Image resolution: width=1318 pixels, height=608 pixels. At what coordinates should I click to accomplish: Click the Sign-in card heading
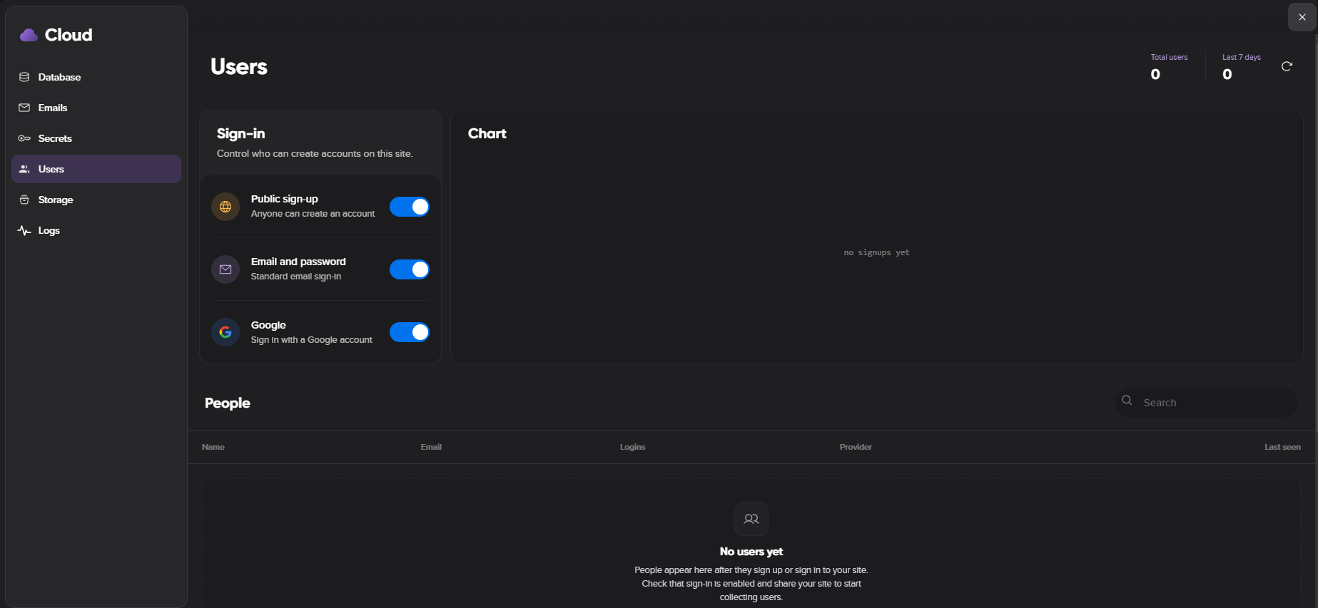[241, 133]
